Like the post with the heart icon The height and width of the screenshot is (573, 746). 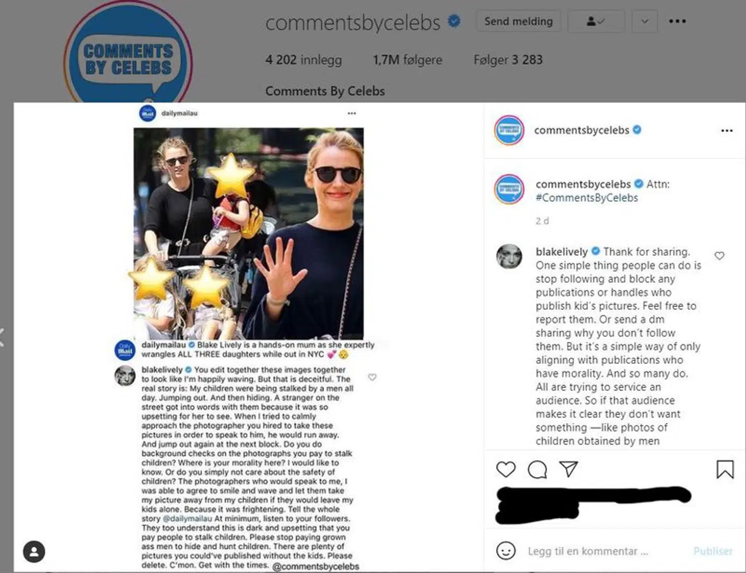click(x=506, y=469)
